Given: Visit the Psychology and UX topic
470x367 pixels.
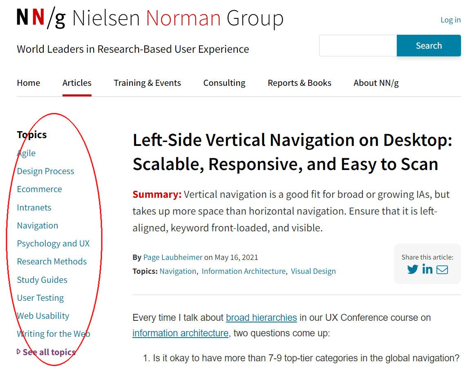Looking at the screenshot, I should tap(53, 244).
